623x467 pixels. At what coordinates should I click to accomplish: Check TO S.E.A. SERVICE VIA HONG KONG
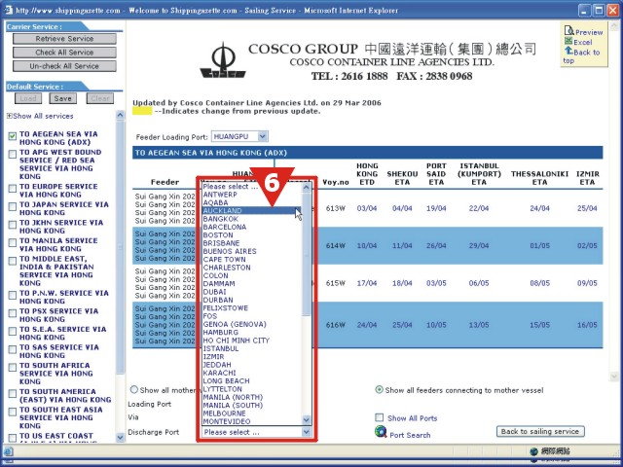coord(13,331)
